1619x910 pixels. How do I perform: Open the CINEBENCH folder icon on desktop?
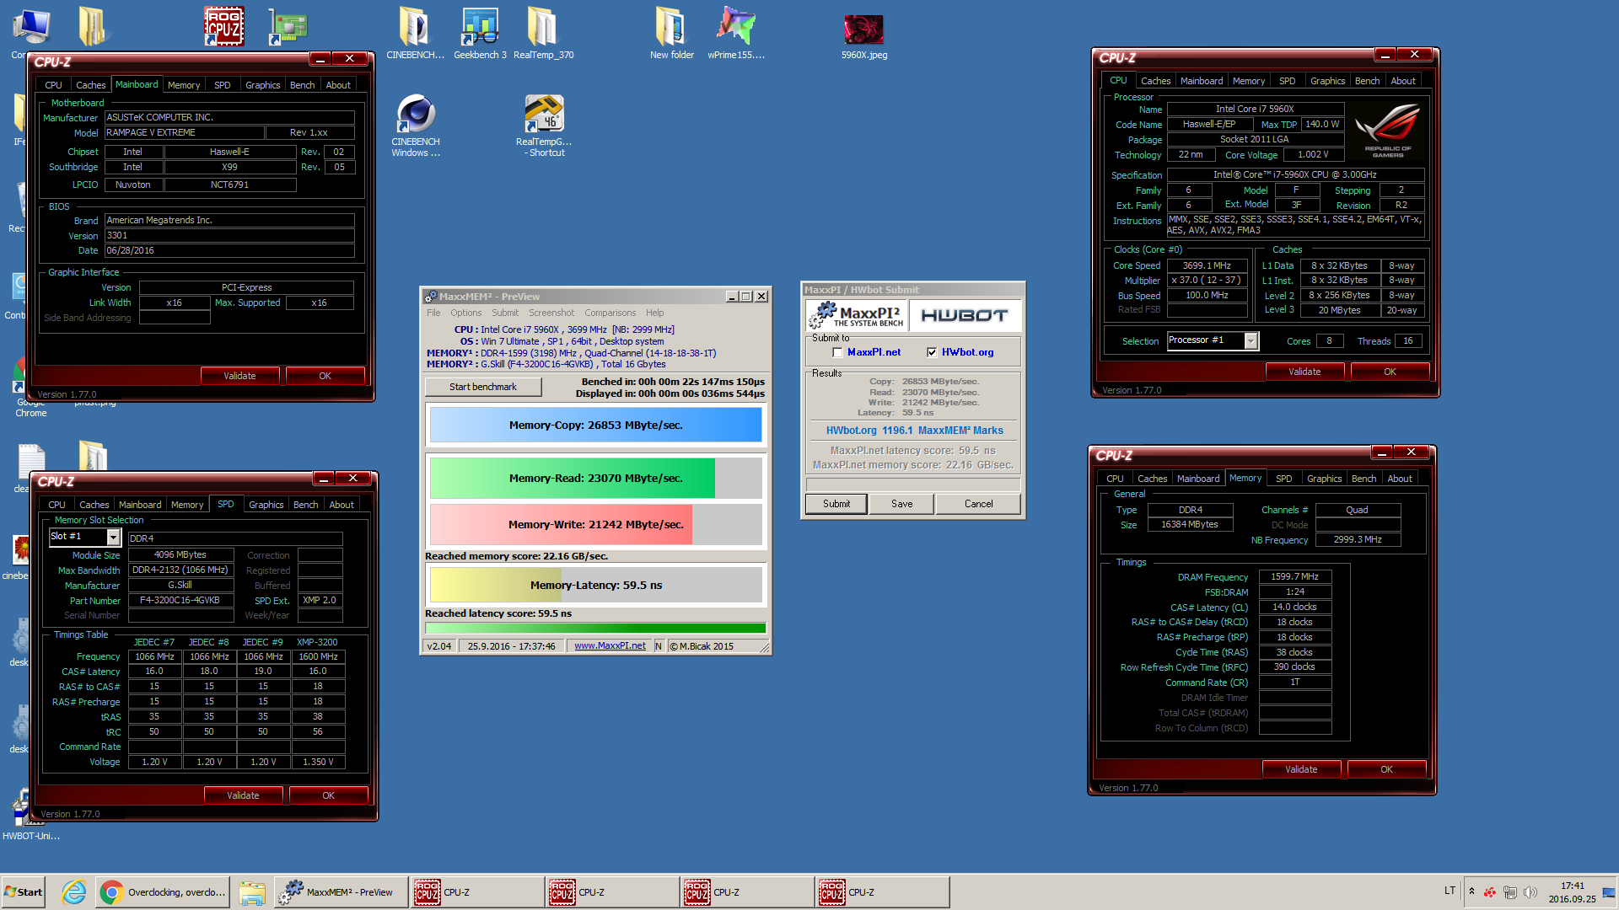pos(415,34)
